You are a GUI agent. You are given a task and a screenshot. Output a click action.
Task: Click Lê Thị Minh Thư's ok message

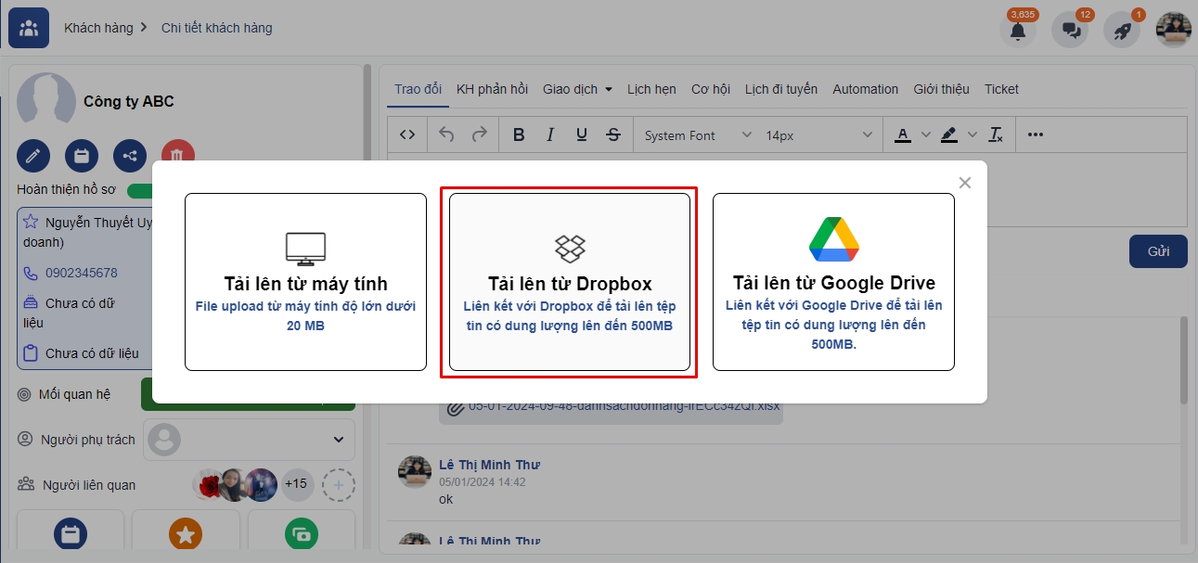(x=446, y=499)
